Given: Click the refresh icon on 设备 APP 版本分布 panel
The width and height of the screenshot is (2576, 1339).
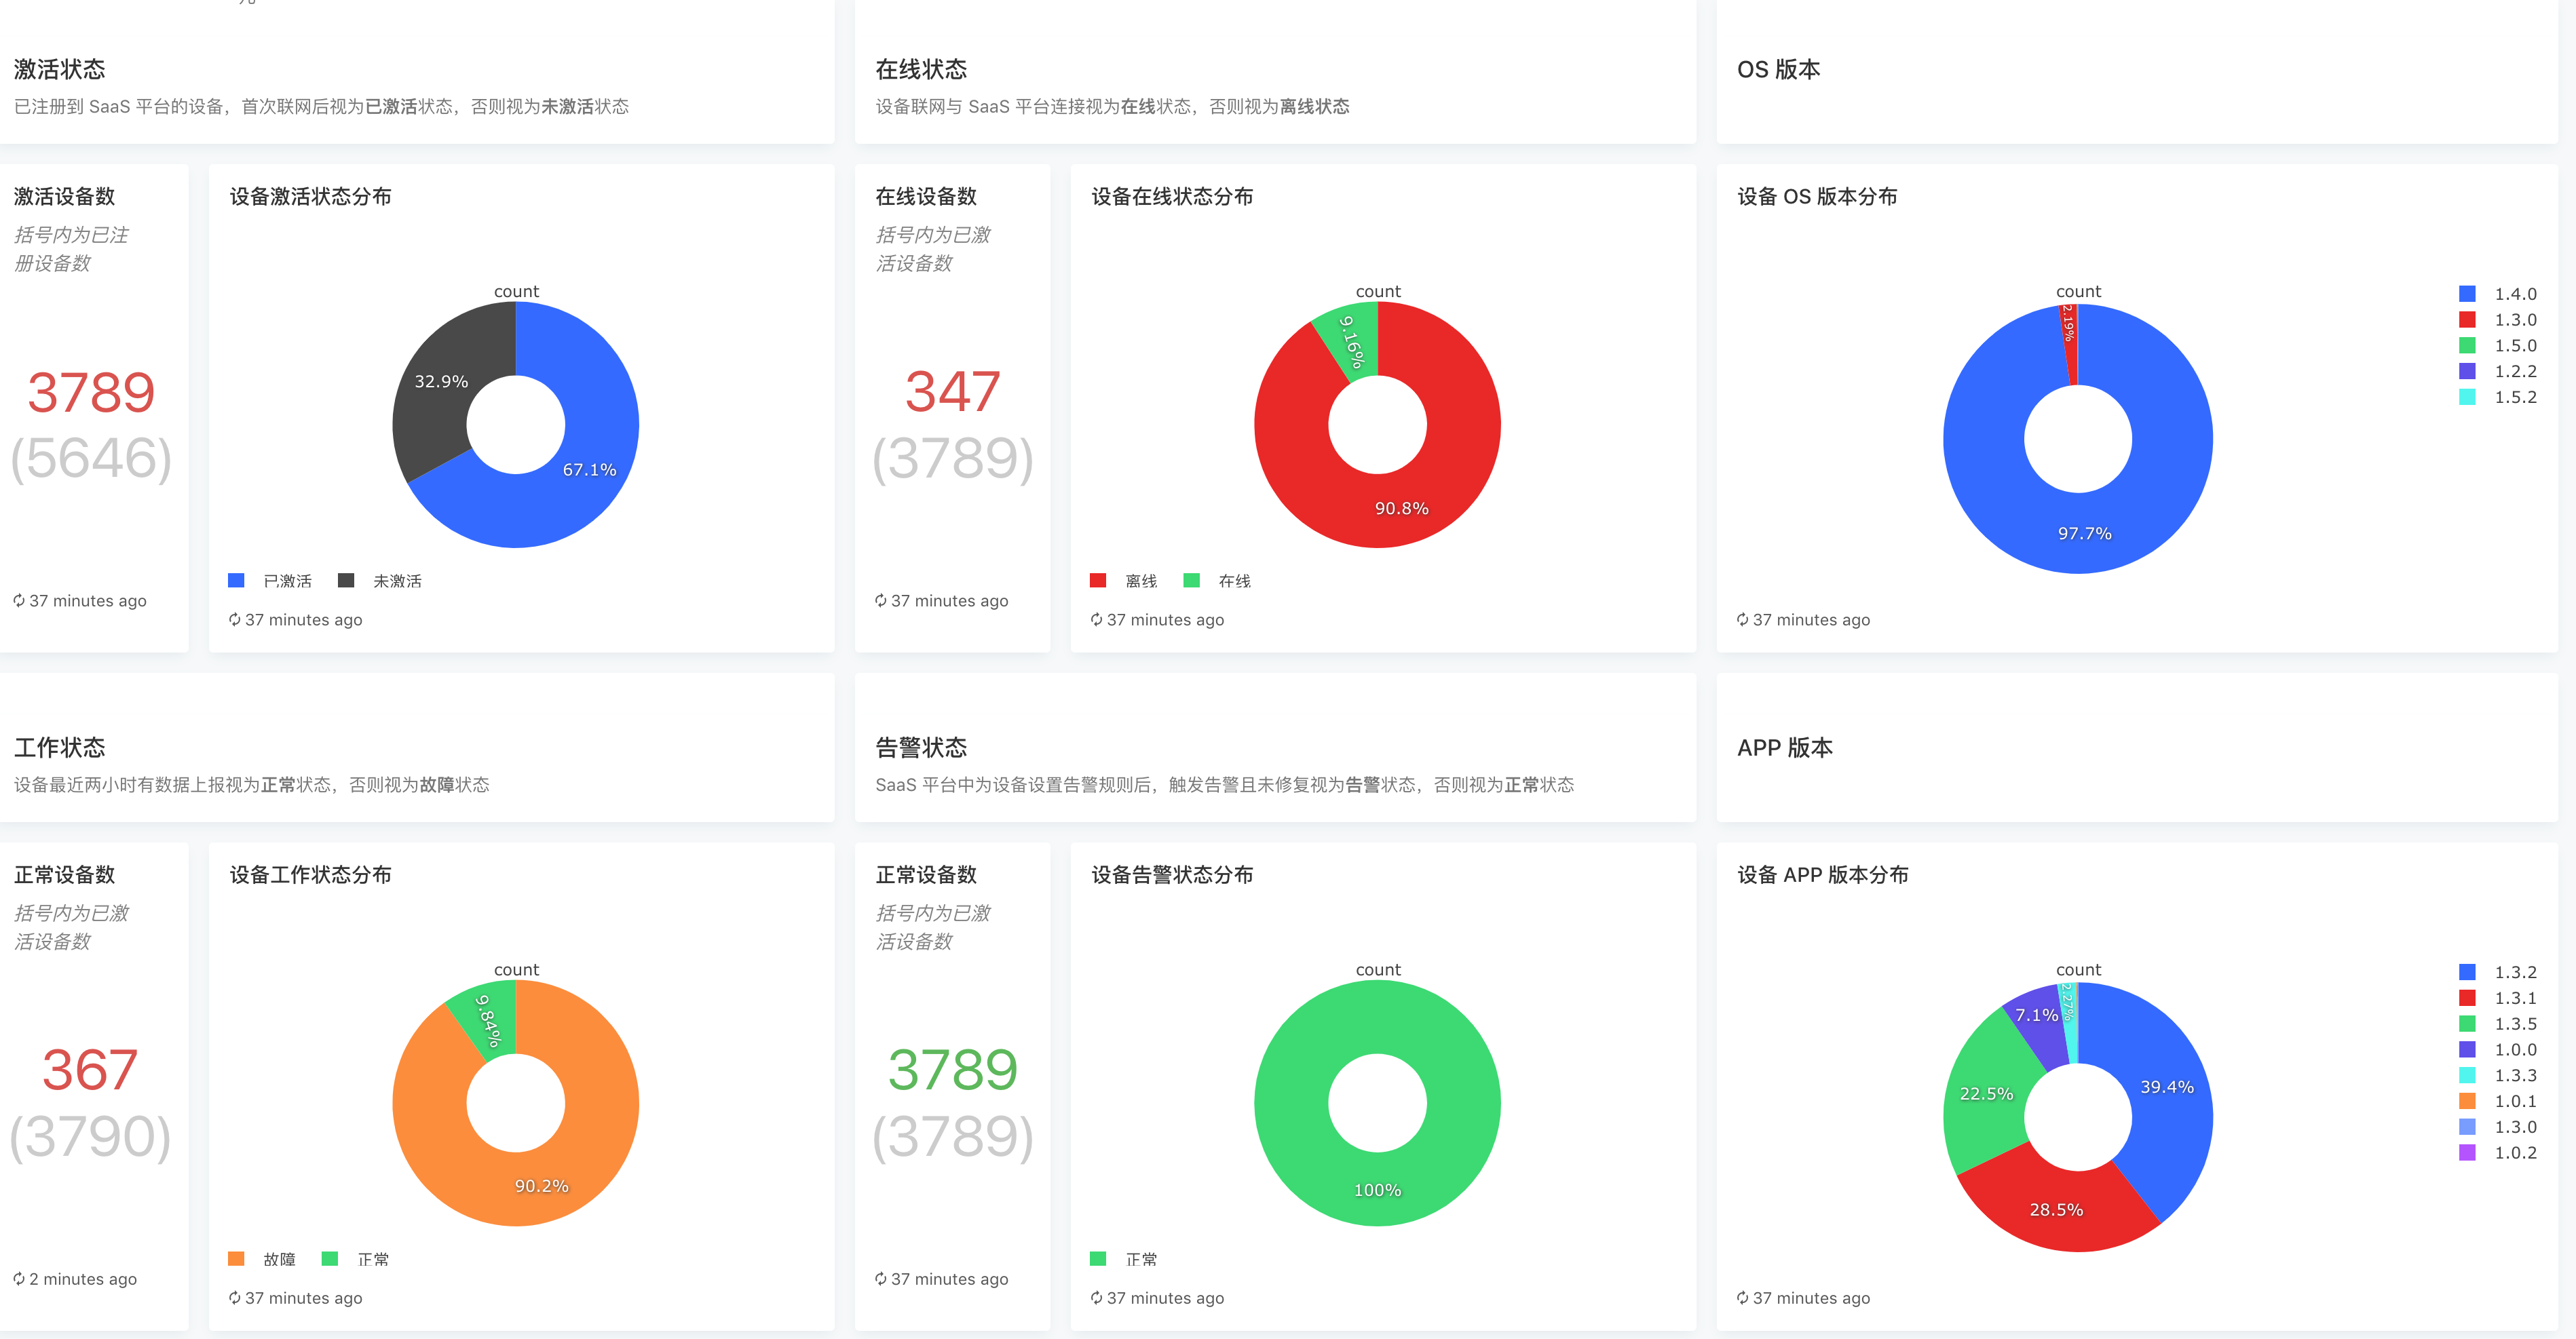Looking at the screenshot, I should [1742, 1298].
